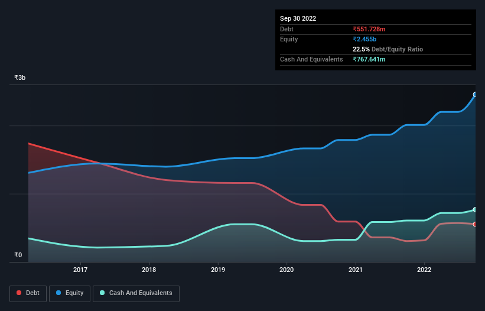Image resolution: width=485 pixels, height=311 pixels.
Task: Click the 2018 x-axis label
Action: (149, 270)
